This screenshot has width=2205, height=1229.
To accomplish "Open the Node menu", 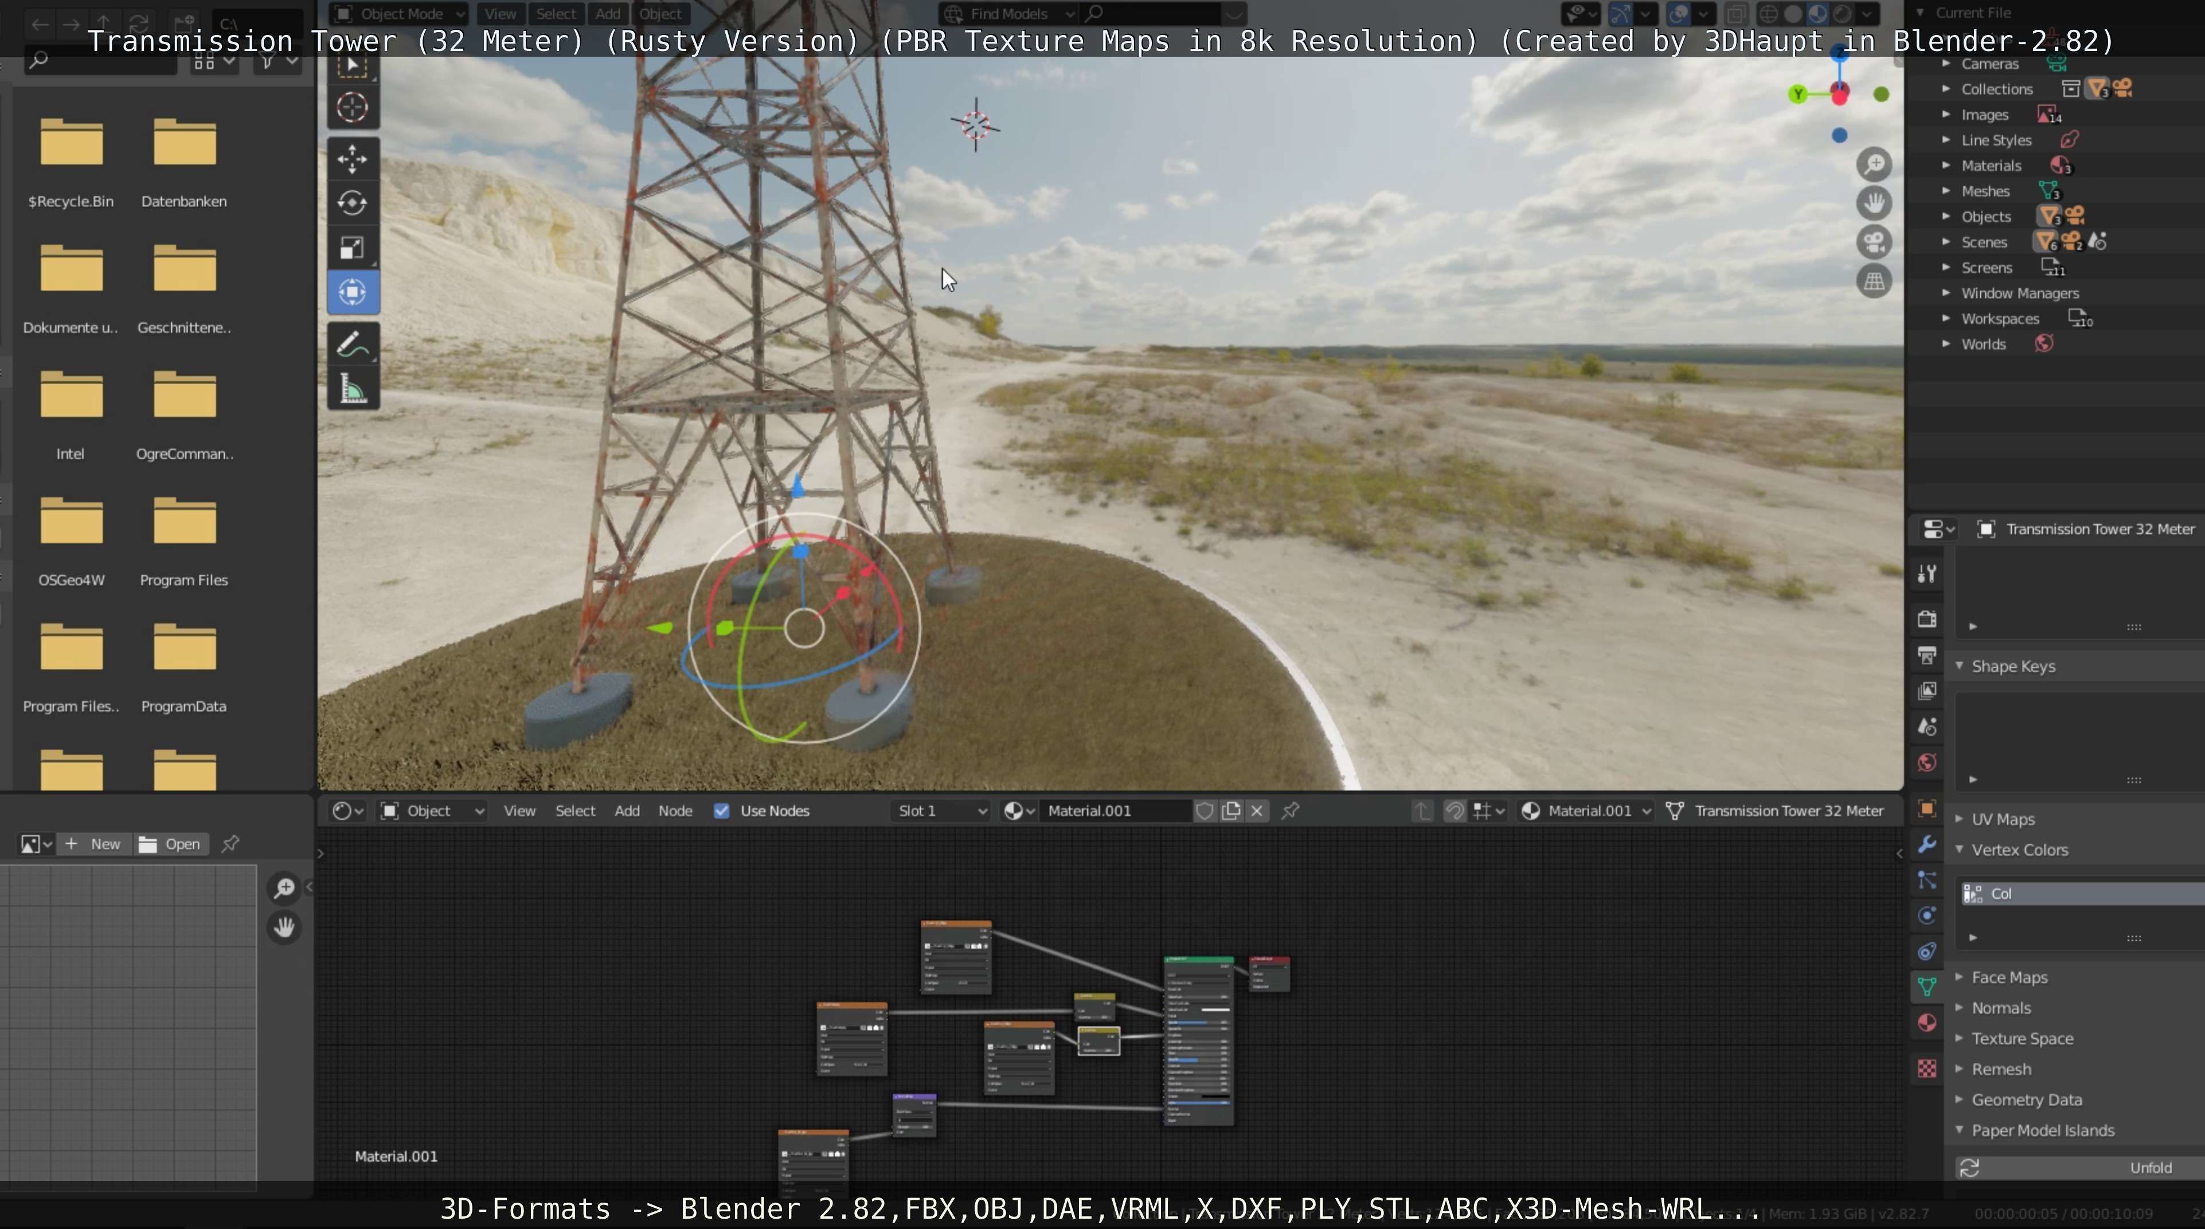I will 675,811.
